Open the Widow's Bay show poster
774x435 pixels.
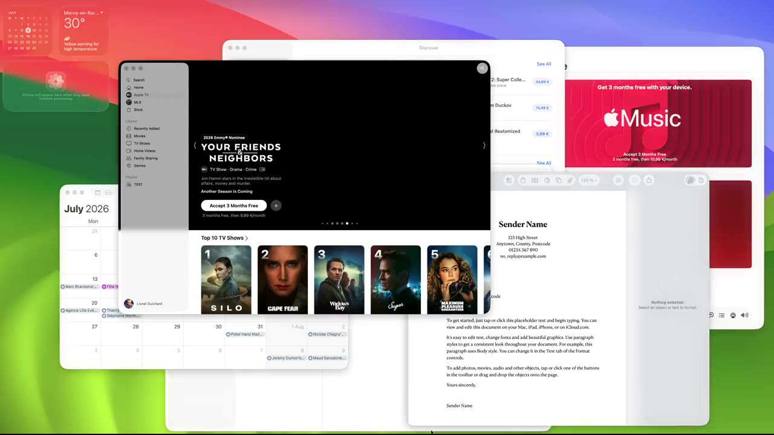click(x=339, y=280)
